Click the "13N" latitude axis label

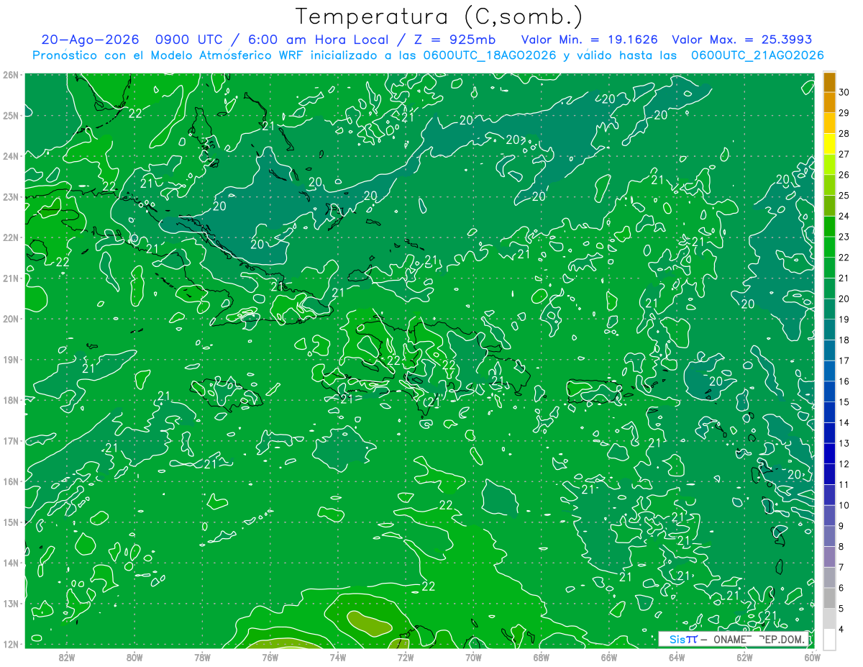pos(10,603)
